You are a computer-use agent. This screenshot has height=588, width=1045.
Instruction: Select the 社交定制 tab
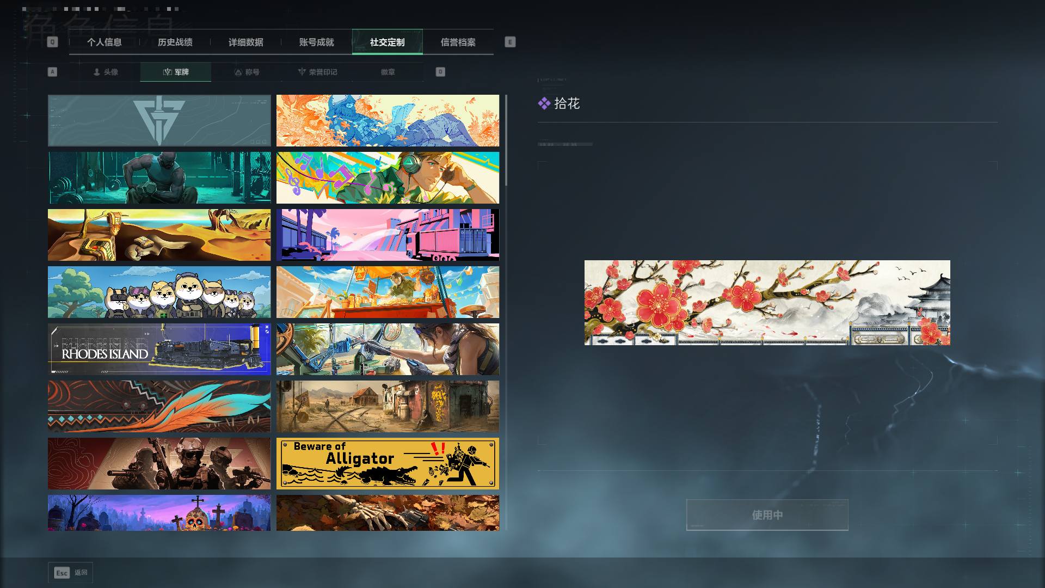[x=387, y=42]
